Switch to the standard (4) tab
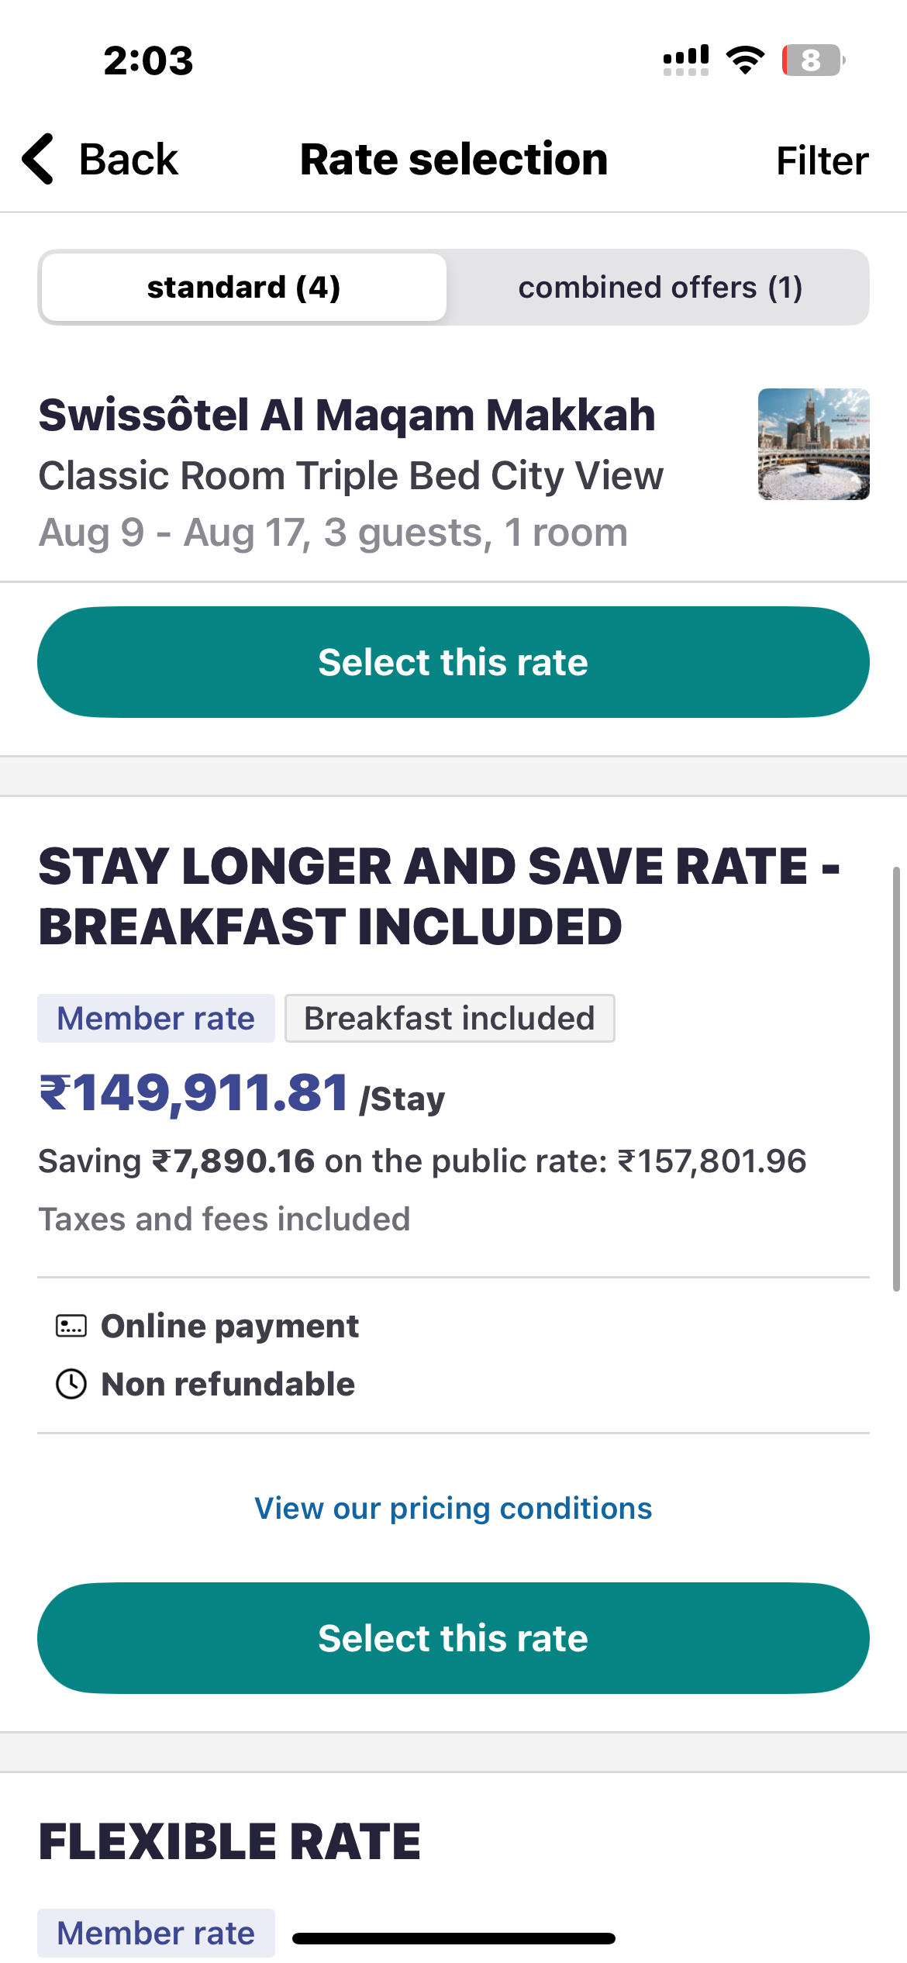The image size is (907, 1963). coord(243,288)
